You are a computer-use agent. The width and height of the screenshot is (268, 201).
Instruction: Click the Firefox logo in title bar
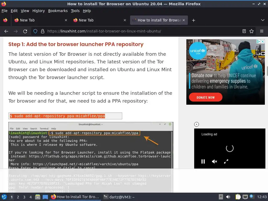(x=4, y=4)
